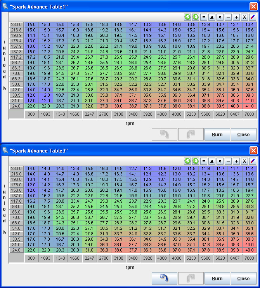The height and width of the screenshot is (288, 260).
Task: Click green up-arrow icon in Spark Advance Table1
Action: 187,17
